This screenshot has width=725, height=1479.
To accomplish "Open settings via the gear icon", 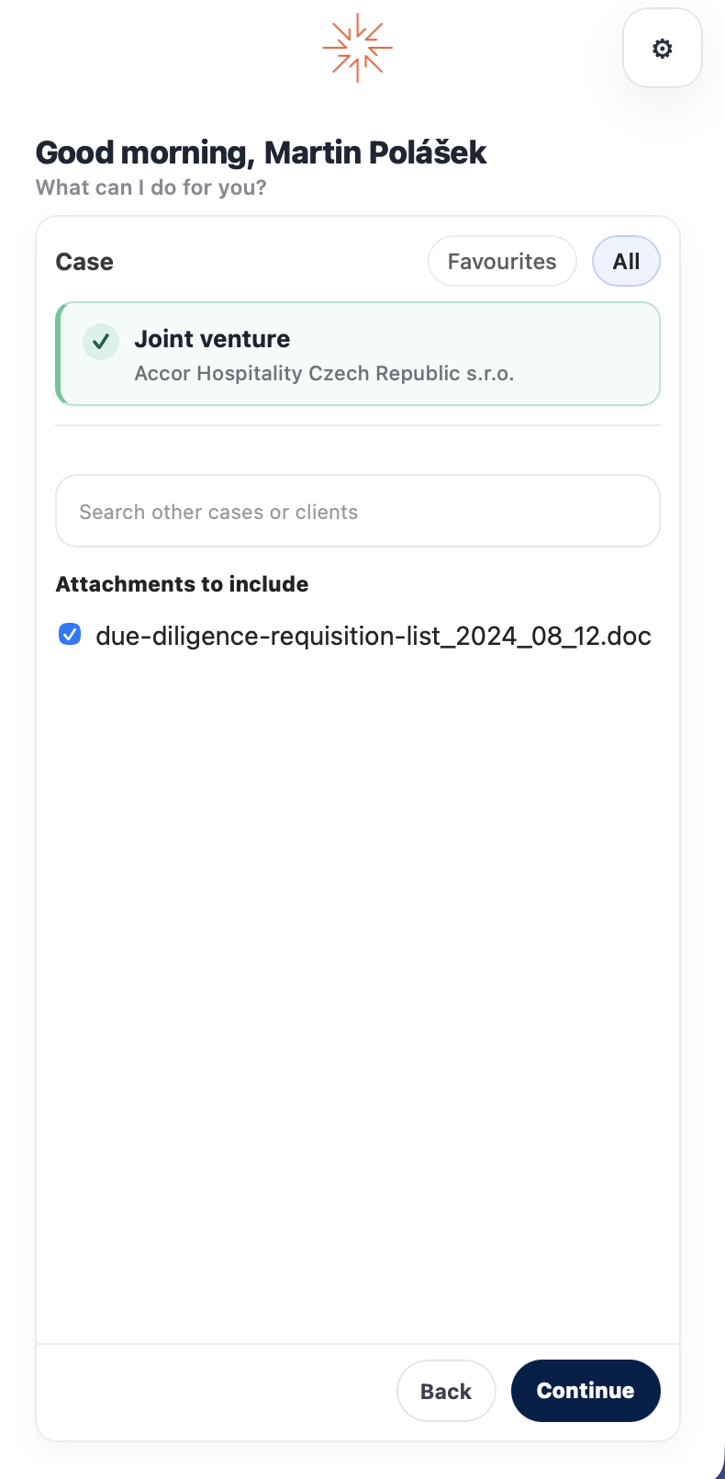I will click(x=662, y=49).
